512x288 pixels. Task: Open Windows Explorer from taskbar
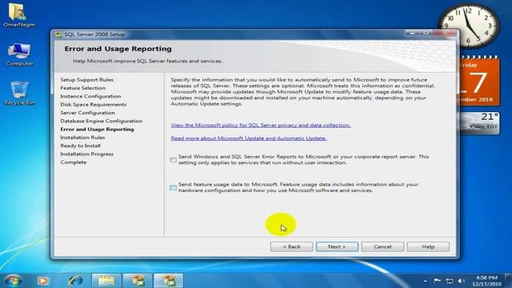(x=106, y=281)
